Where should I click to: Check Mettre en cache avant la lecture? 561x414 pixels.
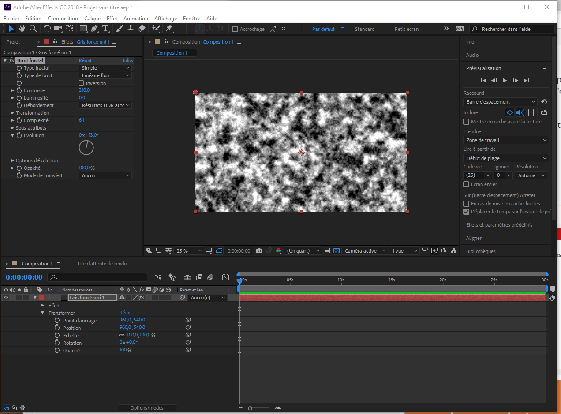point(466,122)
